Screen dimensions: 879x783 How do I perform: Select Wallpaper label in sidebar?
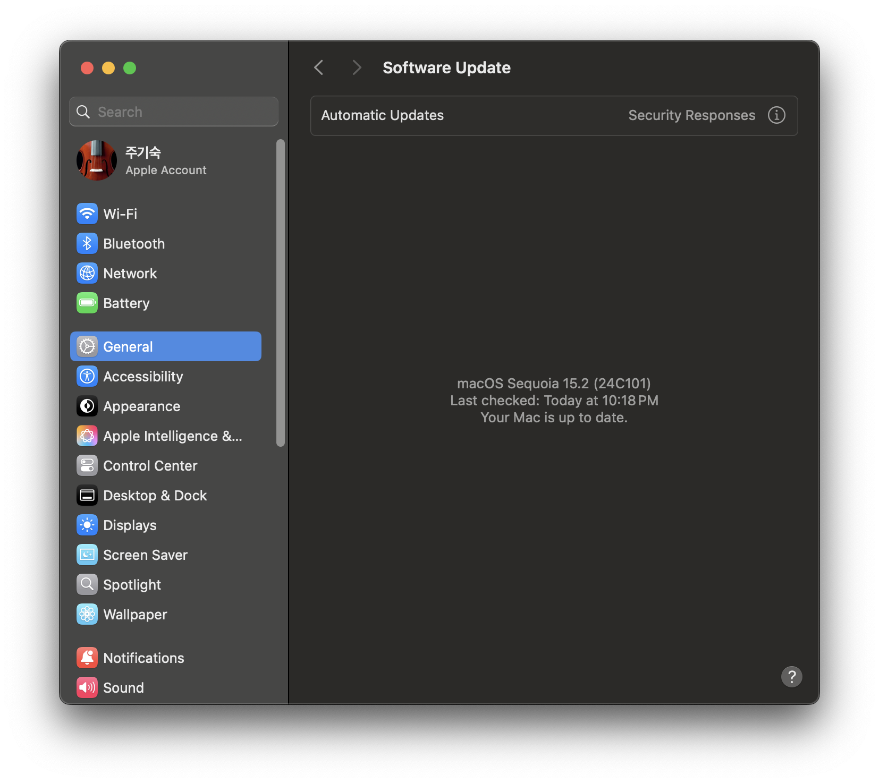click(136, 615)
